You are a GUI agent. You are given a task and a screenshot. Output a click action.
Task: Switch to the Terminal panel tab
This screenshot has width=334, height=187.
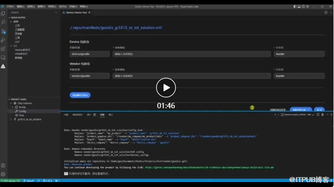click(102, 115)
